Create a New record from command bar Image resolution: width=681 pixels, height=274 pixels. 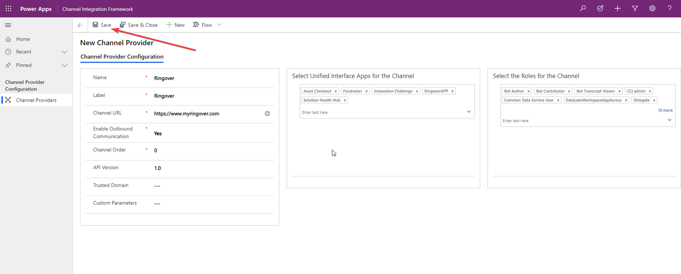point(175,25)
